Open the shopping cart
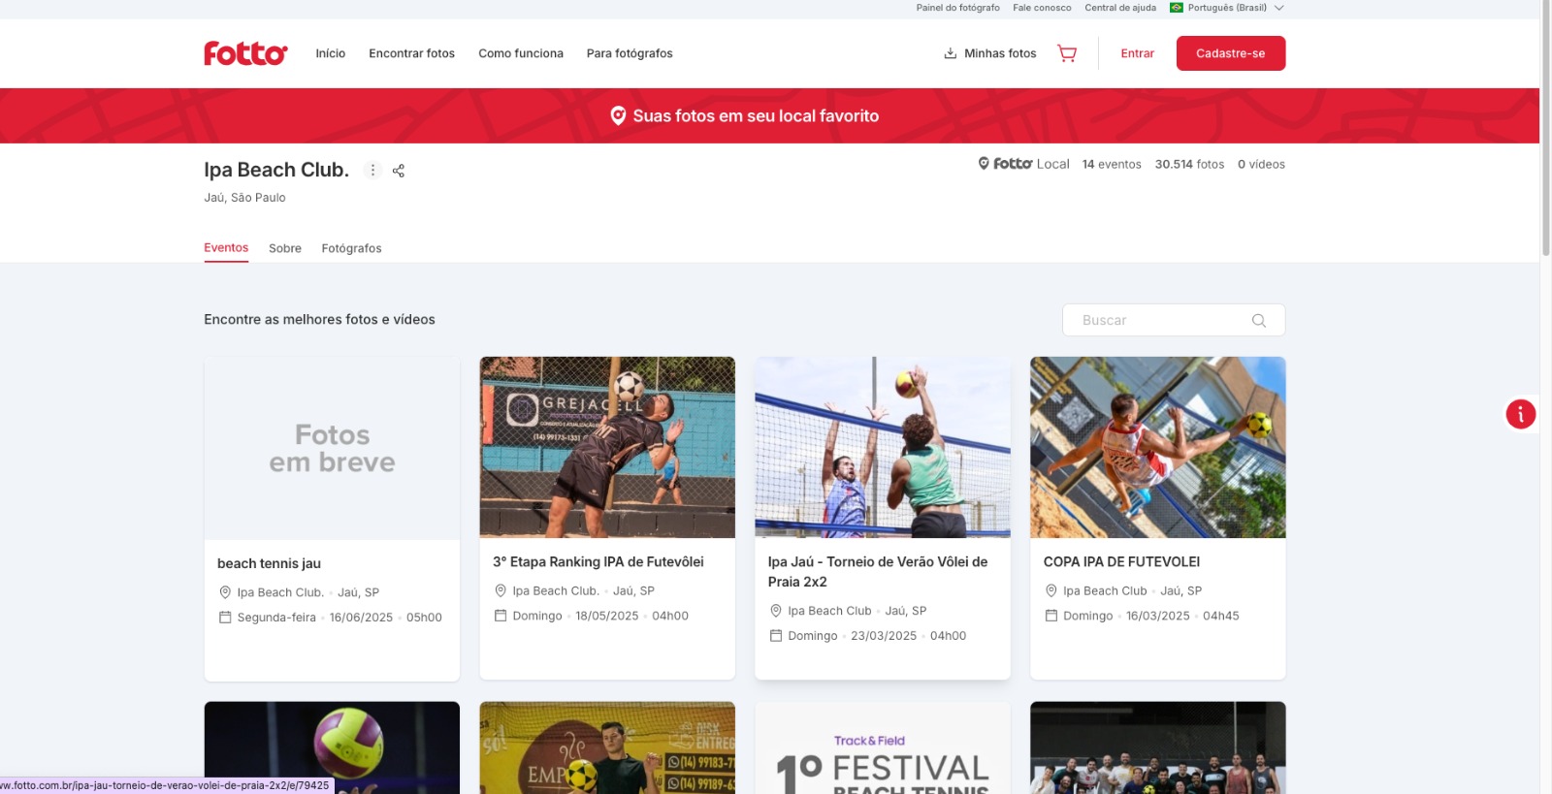The width and height of the screenshot is (1552, 794). pos(1067,53)
